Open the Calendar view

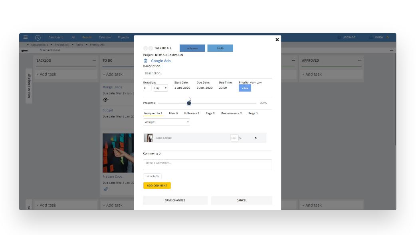(x=105, y=37)
